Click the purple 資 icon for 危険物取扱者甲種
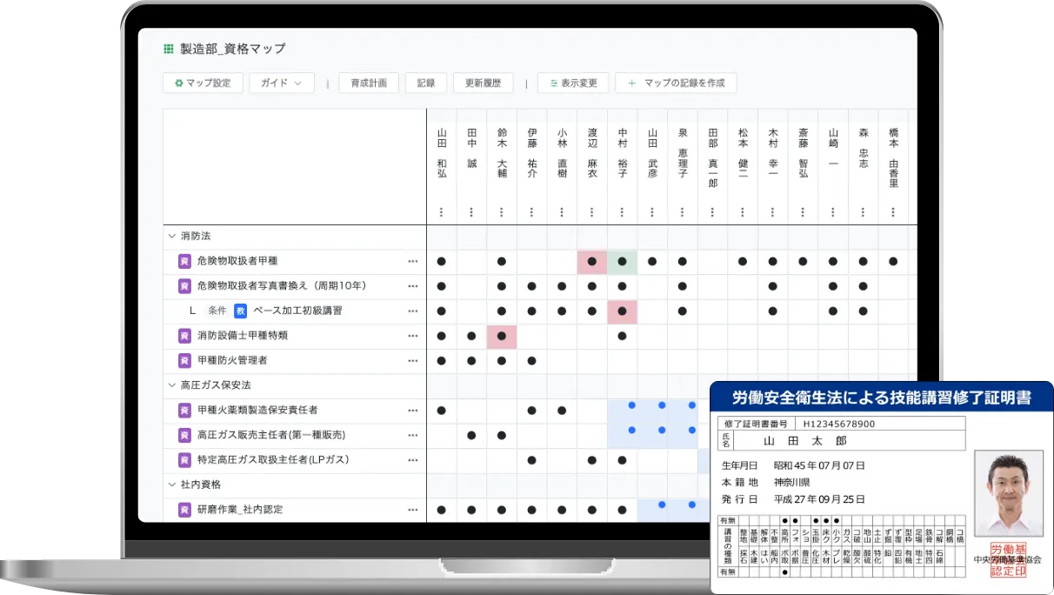Image resolution: width=1054 pixels, height=595 pixels. 184,261
